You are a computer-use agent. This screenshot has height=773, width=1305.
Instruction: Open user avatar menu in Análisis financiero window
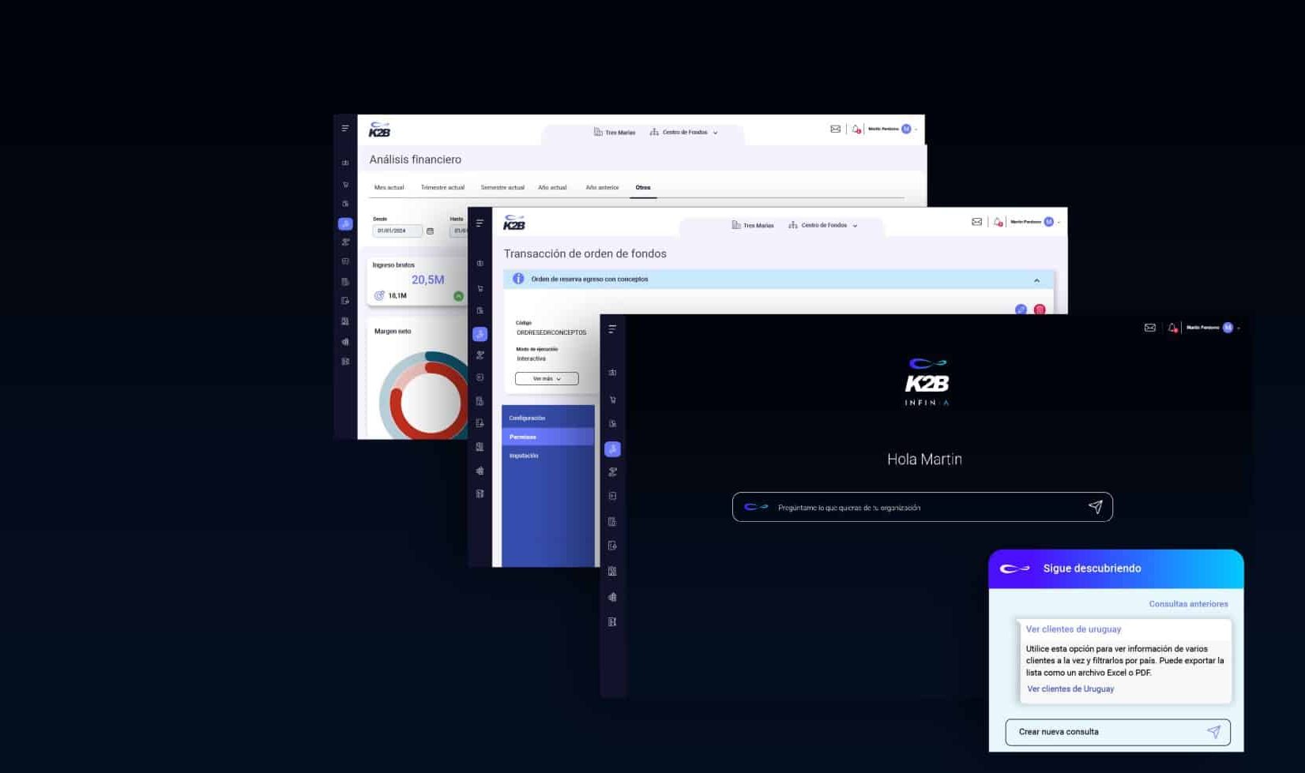click(x=906, y=129)
